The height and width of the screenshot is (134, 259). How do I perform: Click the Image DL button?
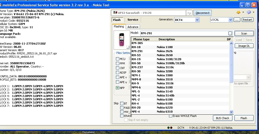pos(244,46)
